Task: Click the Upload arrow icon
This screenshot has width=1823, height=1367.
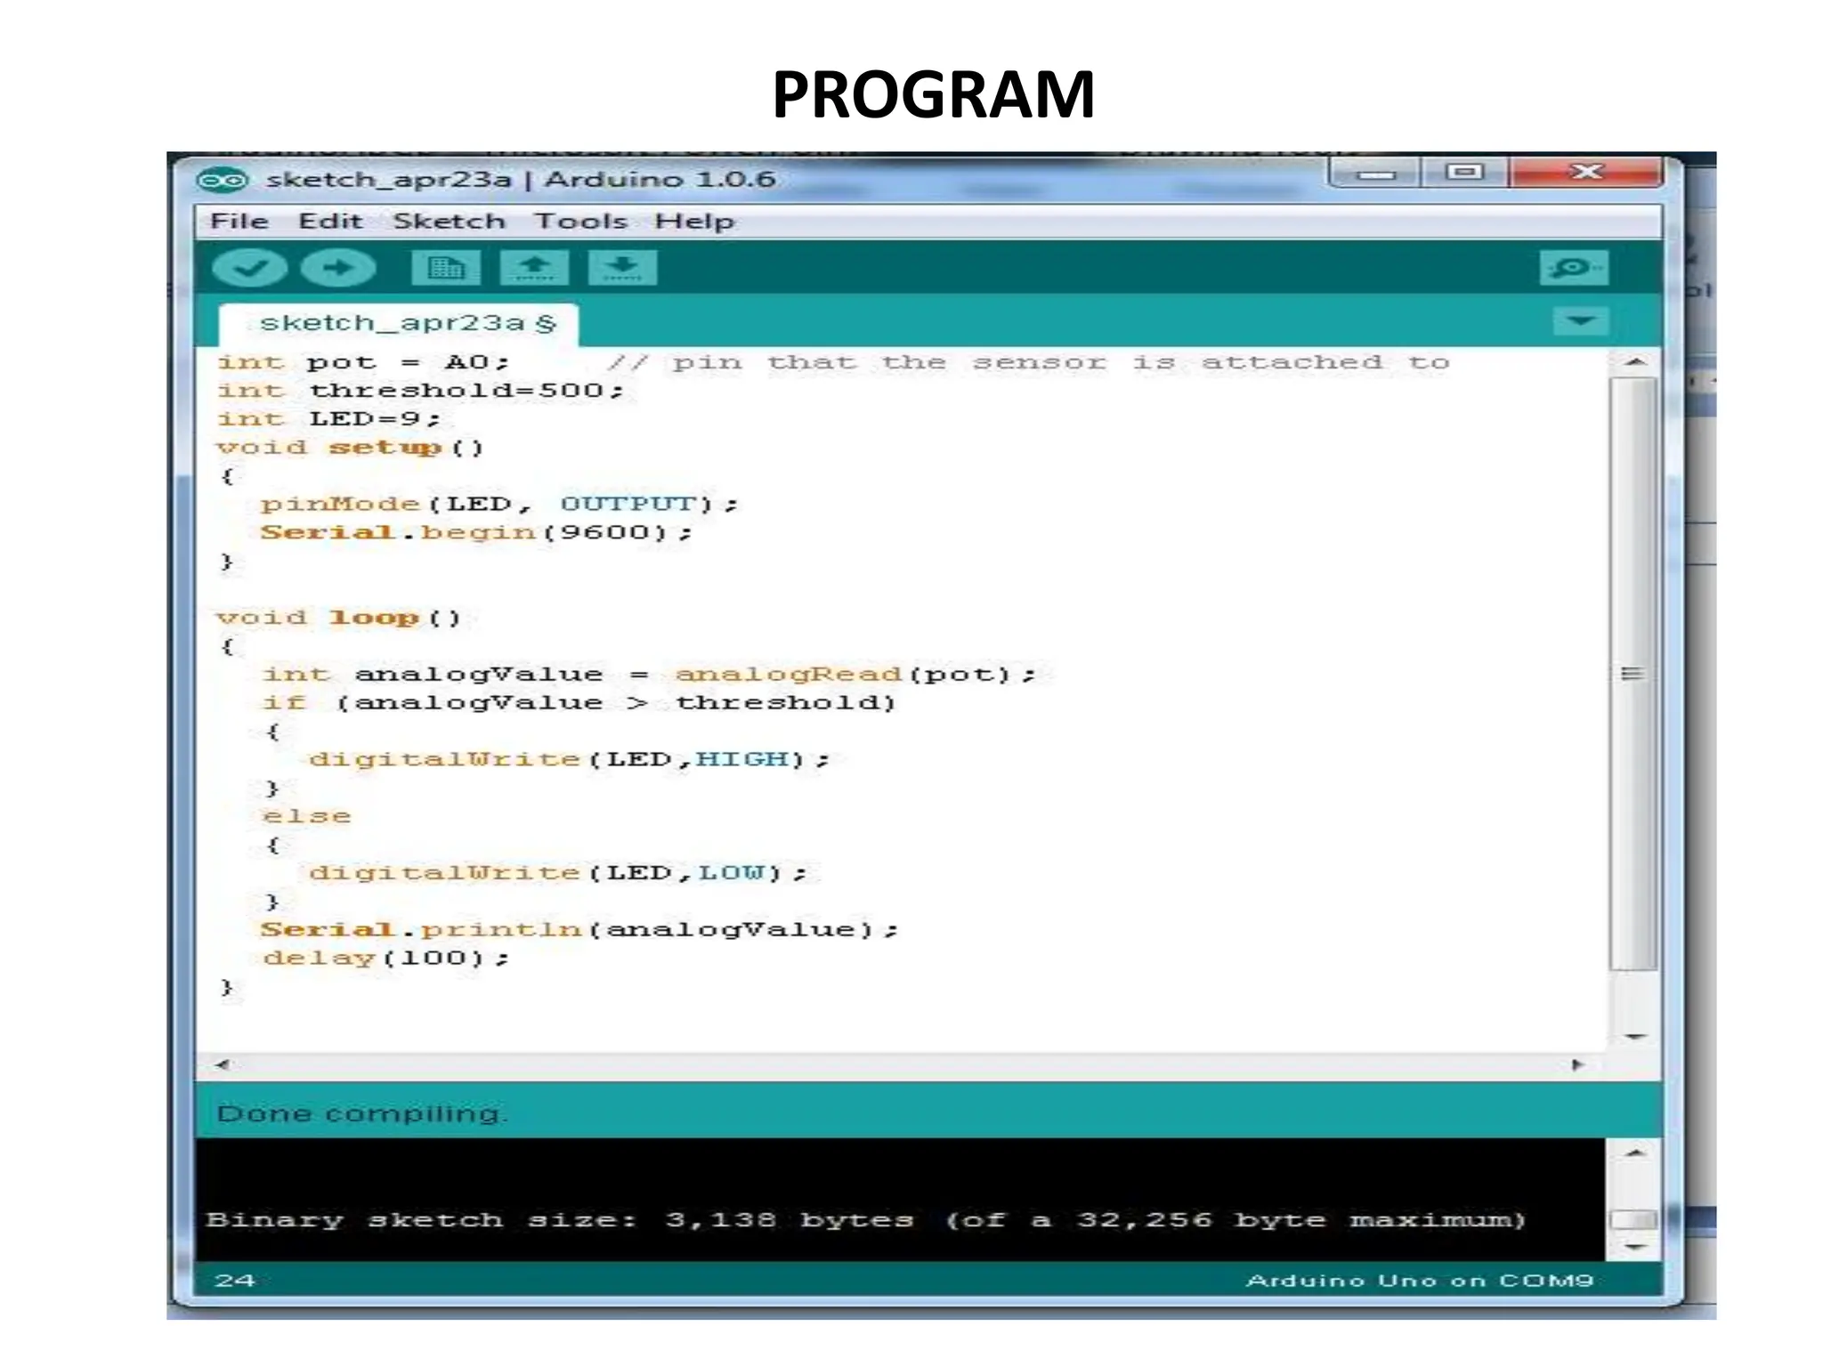Action: [x=338, y=268]
